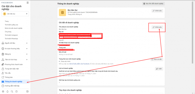Viewport: 195px width, 94px height.
Task: Click the Xuất export button
Action: 159,69
